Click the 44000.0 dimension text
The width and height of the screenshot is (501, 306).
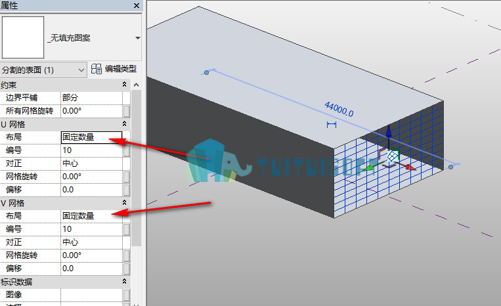(x=339, y=109)
